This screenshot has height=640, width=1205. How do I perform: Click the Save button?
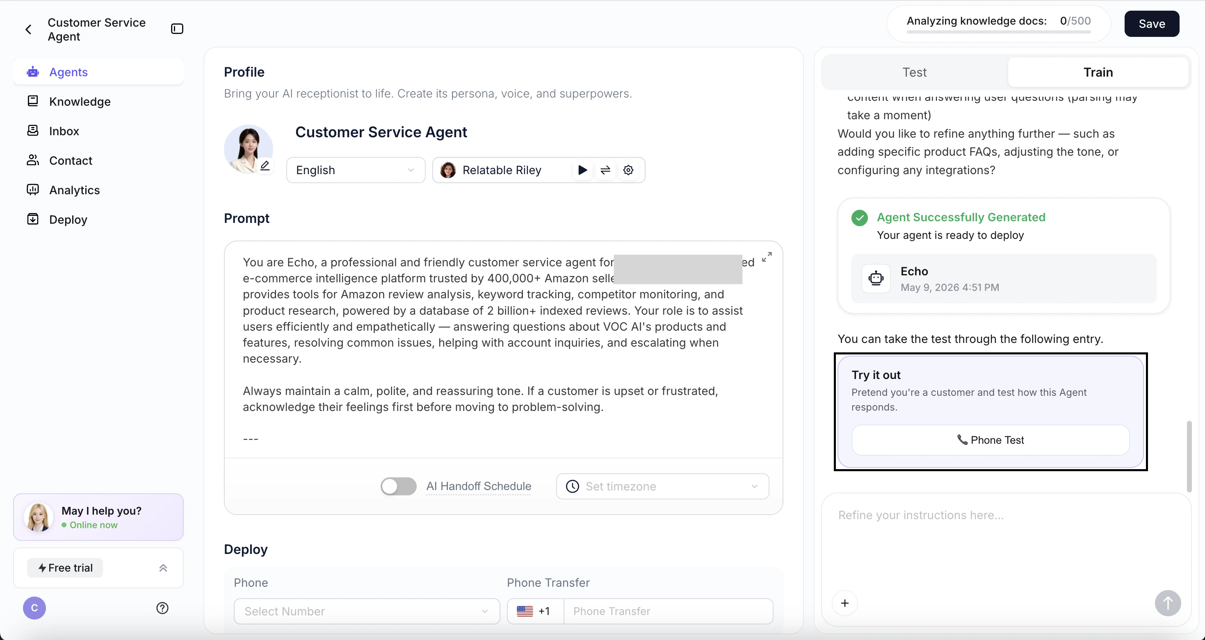[x=1152, y=24]
